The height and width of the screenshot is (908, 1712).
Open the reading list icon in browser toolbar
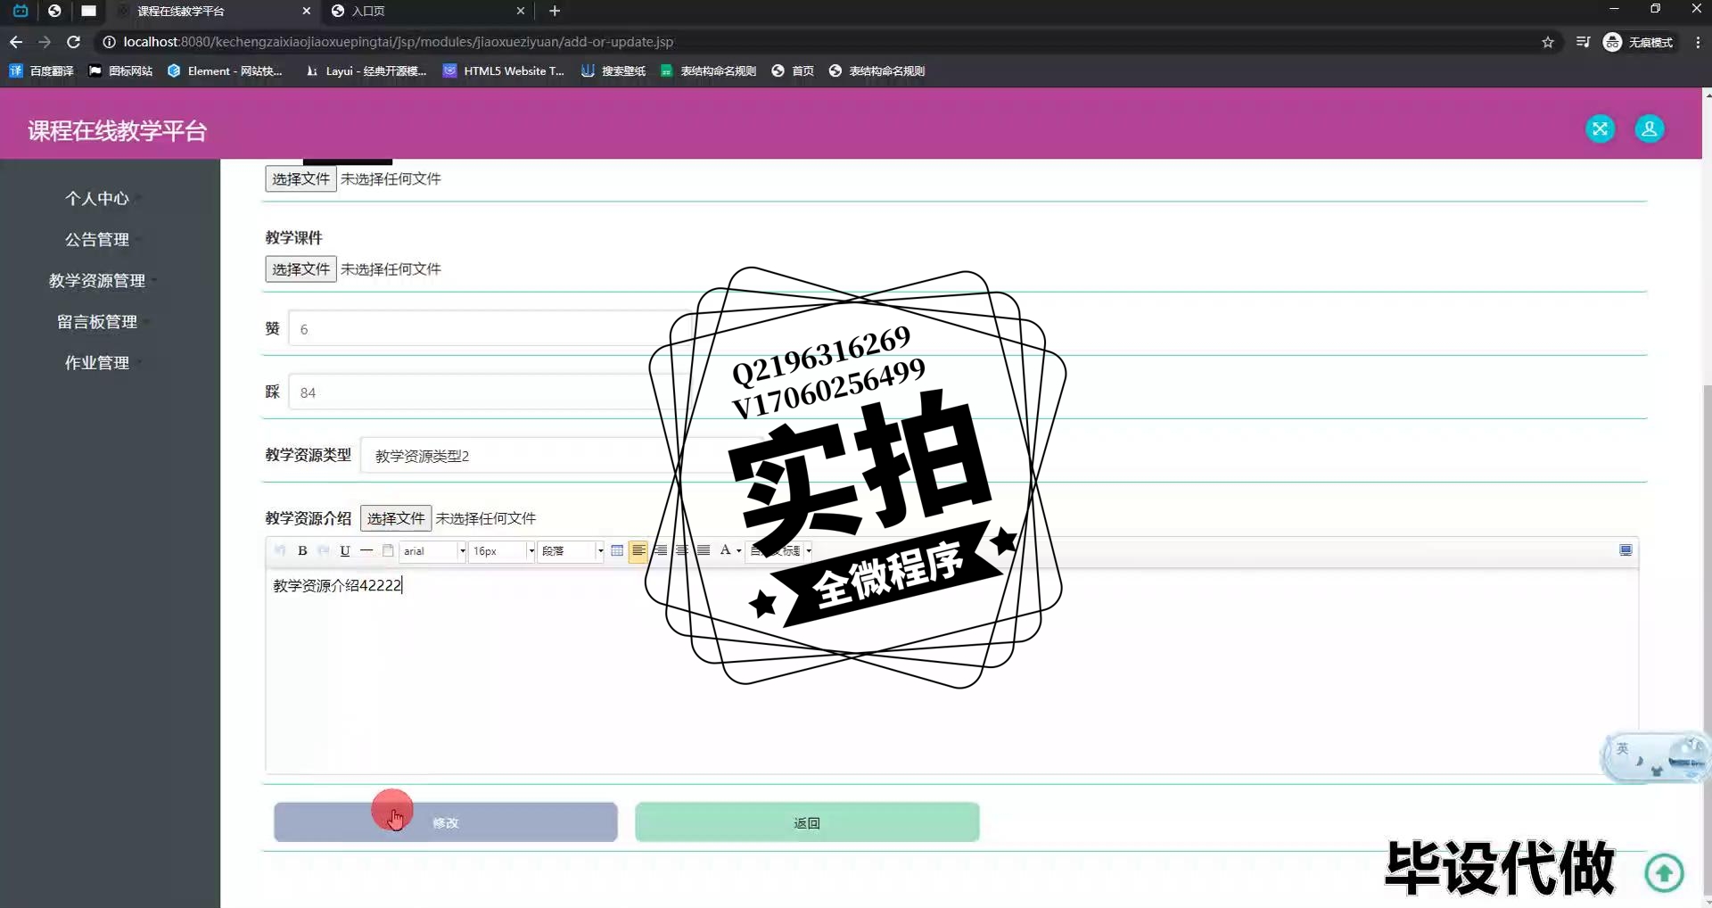(1583, 42)
